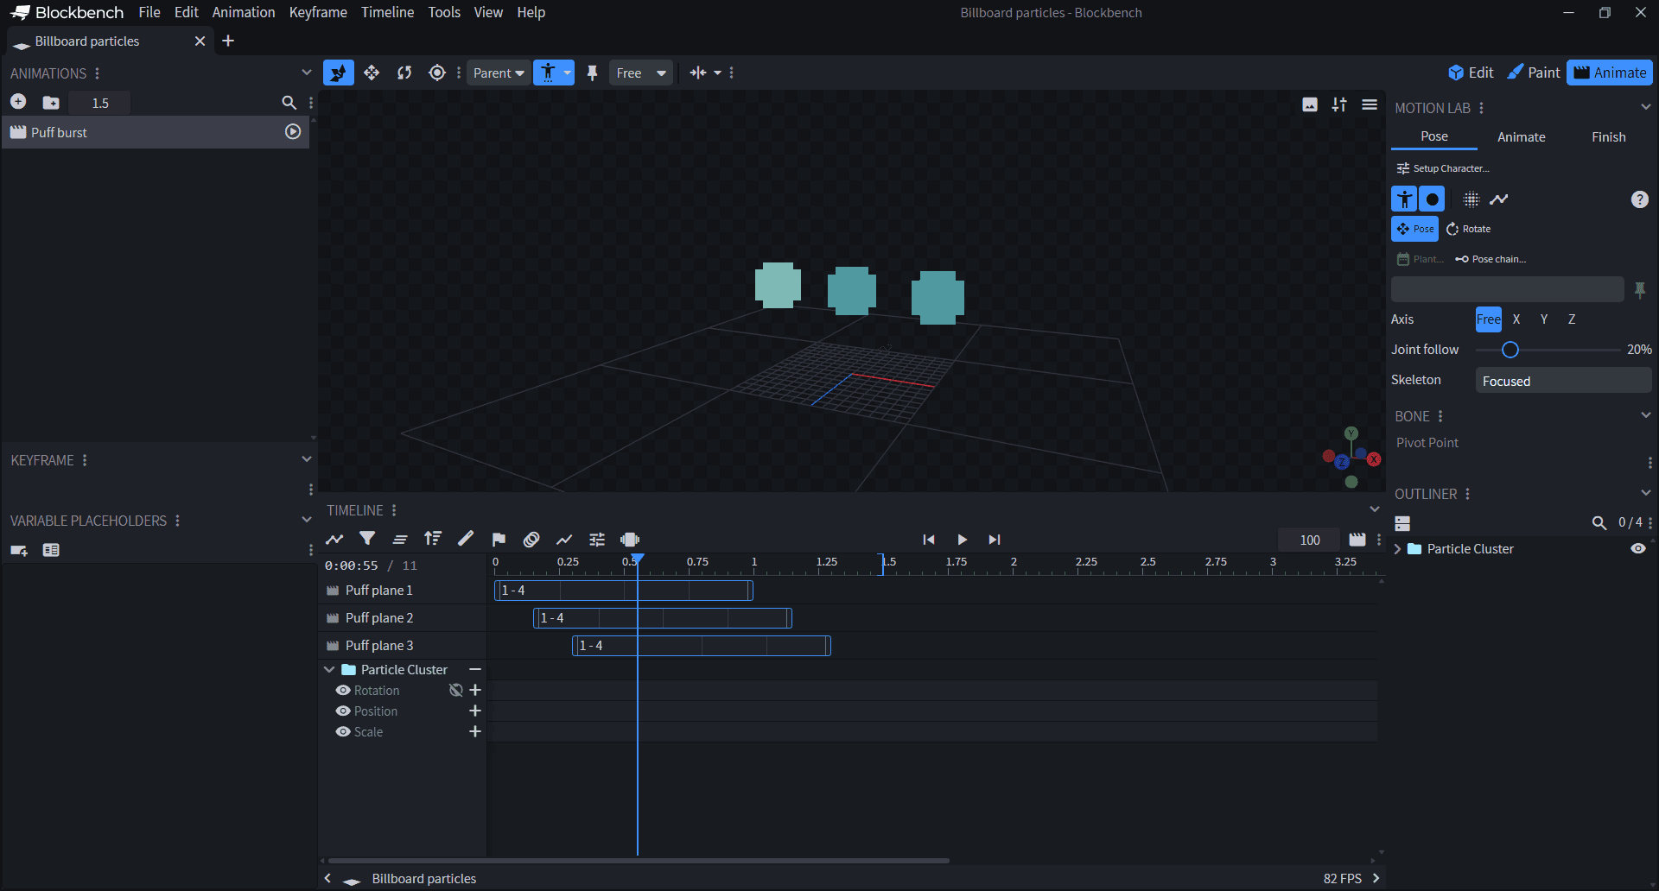Toggle the pin next to pose field

(x=1640, y=290)
